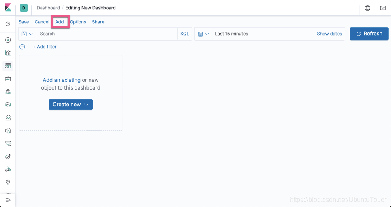Click Add an existing link
391x207 pixels.
tap(62, 80)
